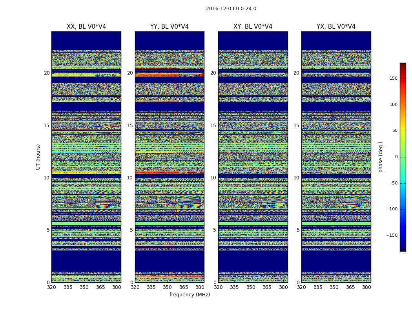Click the '10' hour tick of YX panel
The height and width of the screenshot is (314, 412).
click(297, 178)
